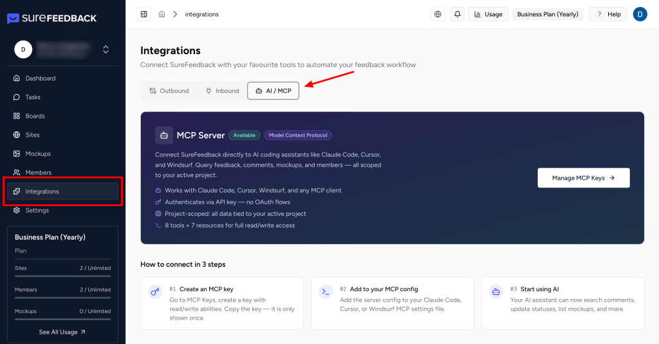
Task: Click the Members usage progress bar
Action: (x=62, y=298)
